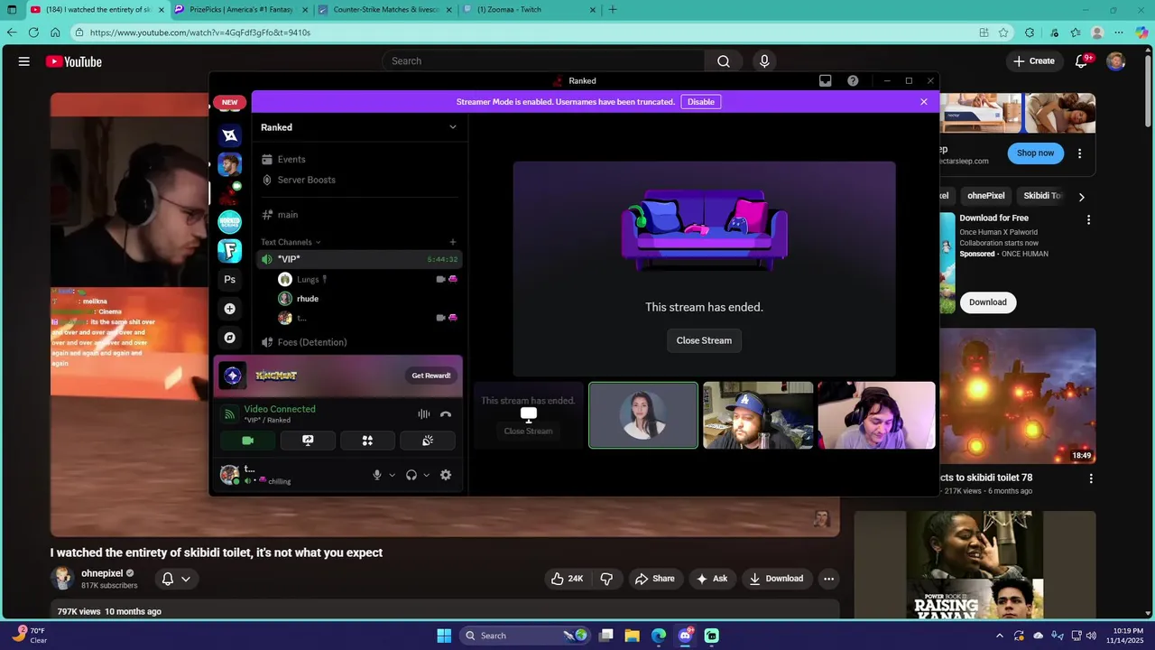Open Events in Ranked server
The width and height of the screenshot is (1155, 650).
pos(359,159)
